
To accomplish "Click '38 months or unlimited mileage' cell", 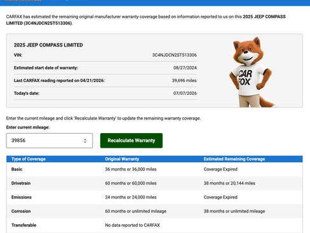I will tap(234, 211).
